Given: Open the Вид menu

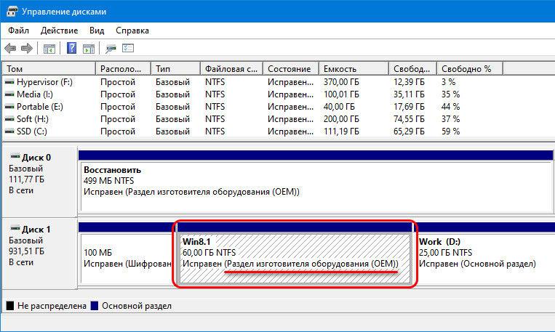Looking at the screenshot, I should (x=97, y=31).
